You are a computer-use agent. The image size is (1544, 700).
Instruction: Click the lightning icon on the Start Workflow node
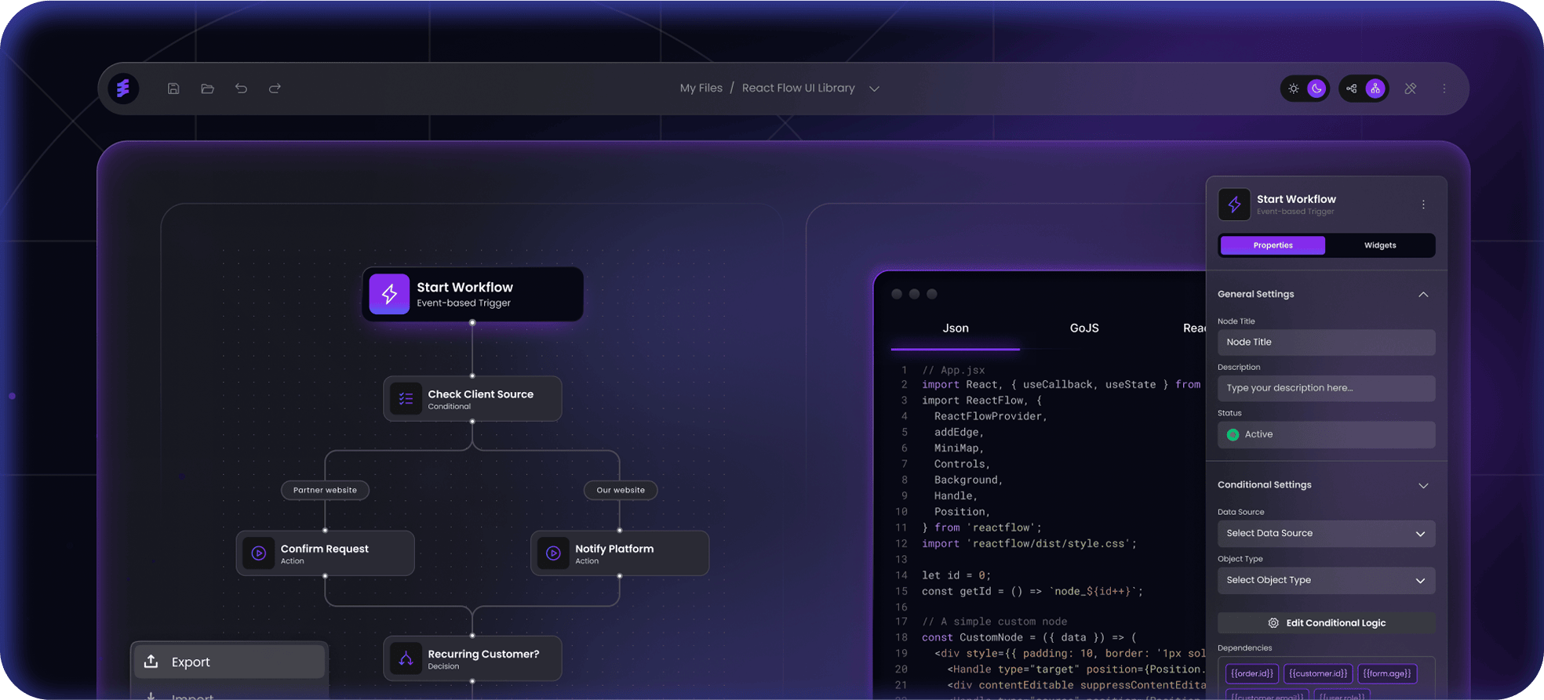coord(389,294)
